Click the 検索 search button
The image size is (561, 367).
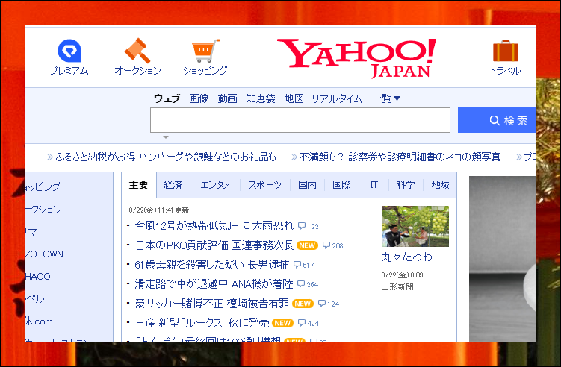(497, 120)
